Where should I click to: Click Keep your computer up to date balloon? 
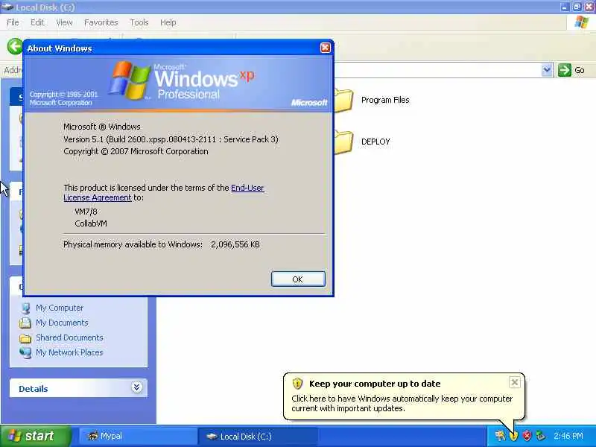(404, 396)
